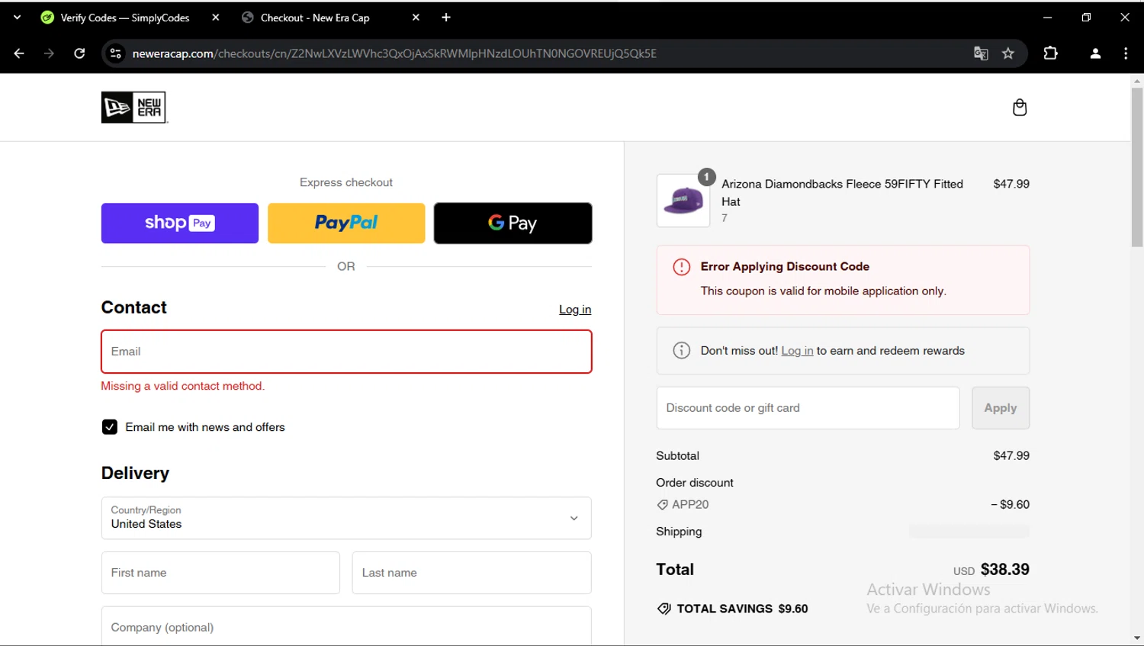Click the browser reload icon
Viewport: 1144px width, 646px height.
click(79, 53)
